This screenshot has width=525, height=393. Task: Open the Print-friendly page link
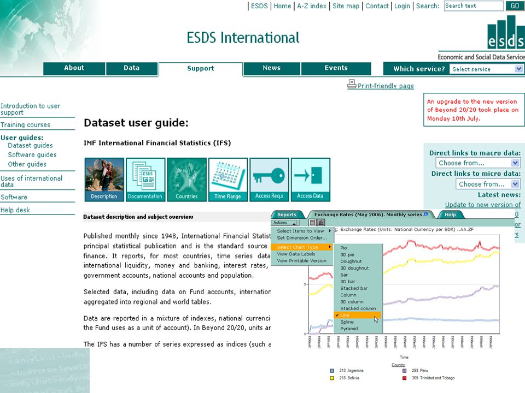(386, 86)
